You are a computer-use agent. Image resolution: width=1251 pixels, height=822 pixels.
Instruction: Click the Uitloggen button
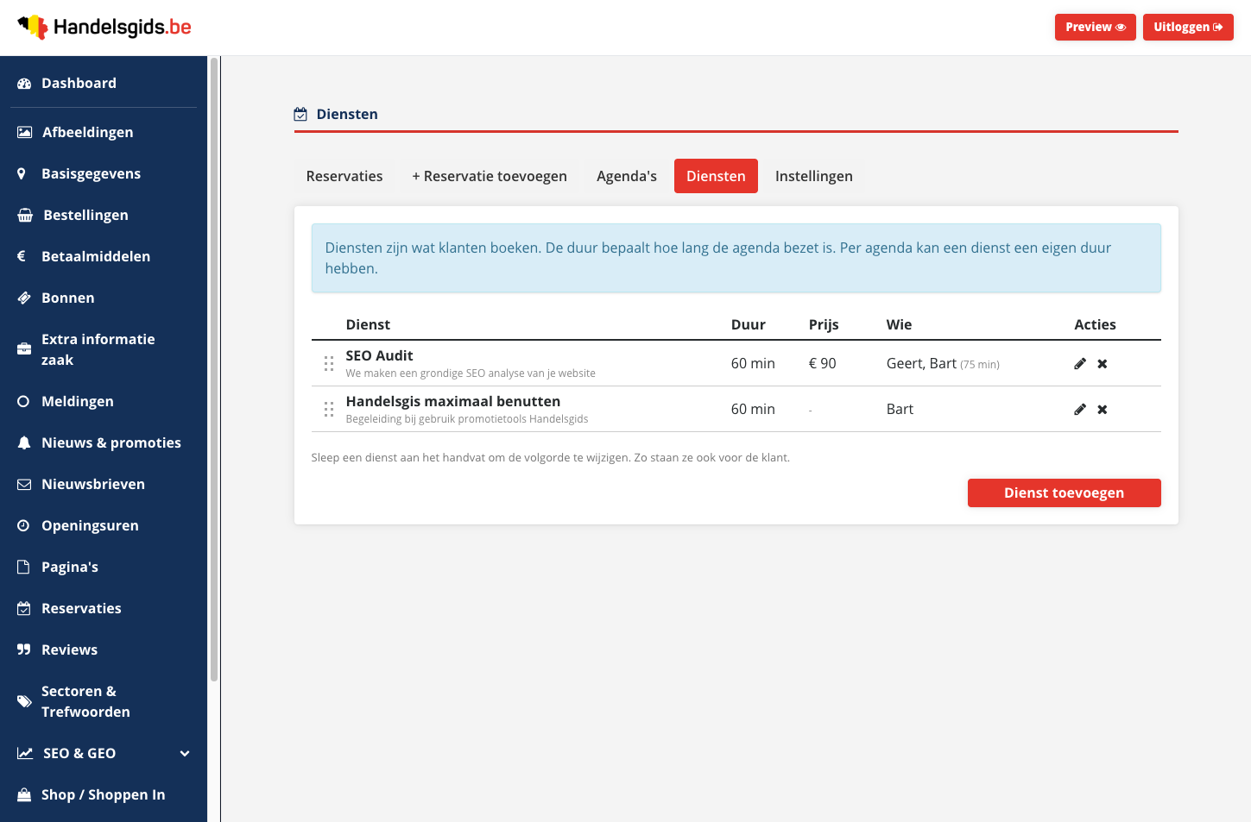1188,28
